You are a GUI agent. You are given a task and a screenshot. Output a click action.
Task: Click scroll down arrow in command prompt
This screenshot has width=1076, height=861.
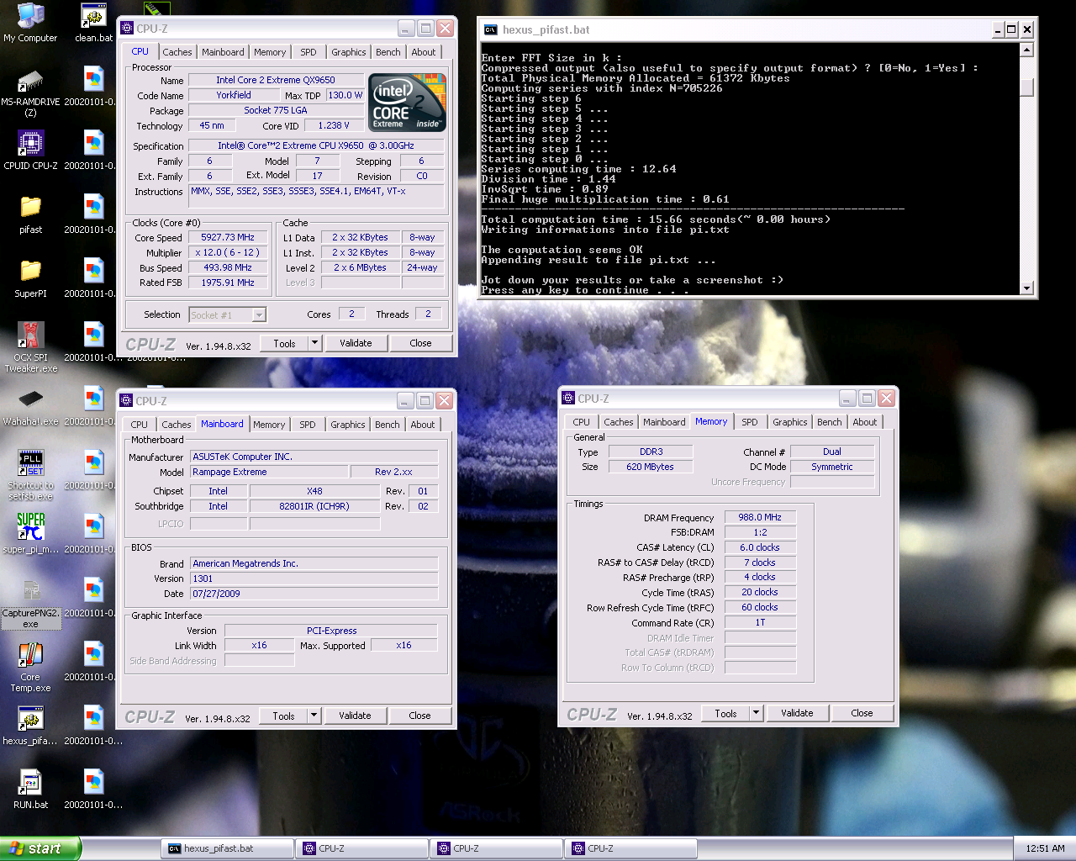point(1026,288)
